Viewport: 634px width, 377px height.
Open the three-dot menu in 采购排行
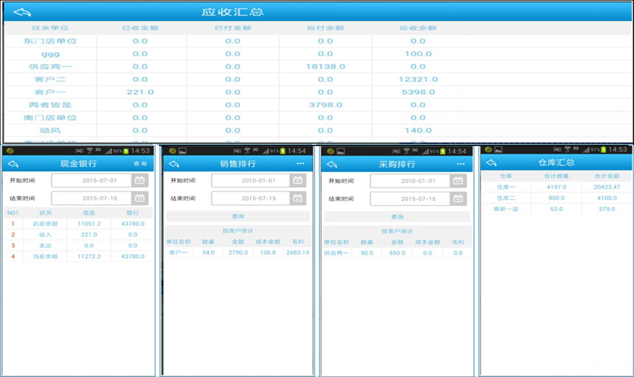click(460, 163)
